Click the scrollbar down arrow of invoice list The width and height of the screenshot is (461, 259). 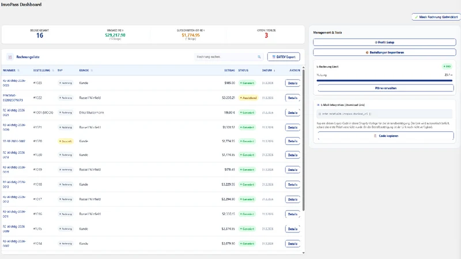point(303,253)
